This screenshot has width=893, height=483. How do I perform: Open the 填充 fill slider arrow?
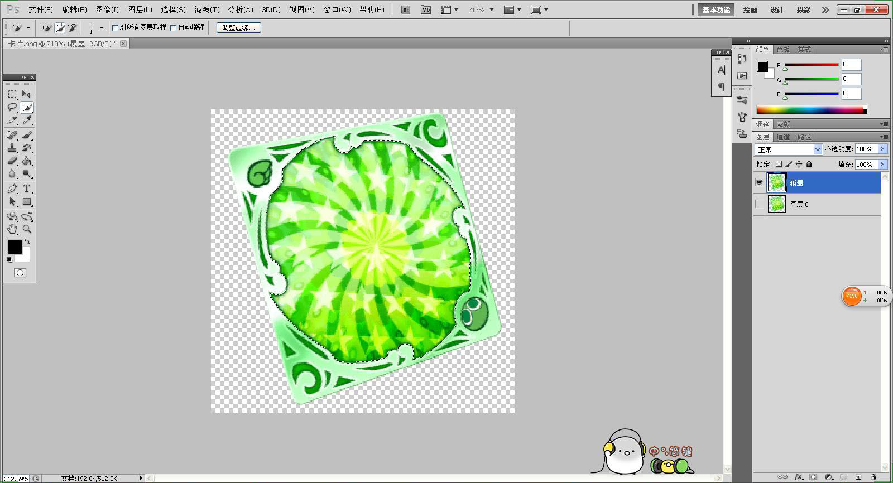tap(882, 165)
